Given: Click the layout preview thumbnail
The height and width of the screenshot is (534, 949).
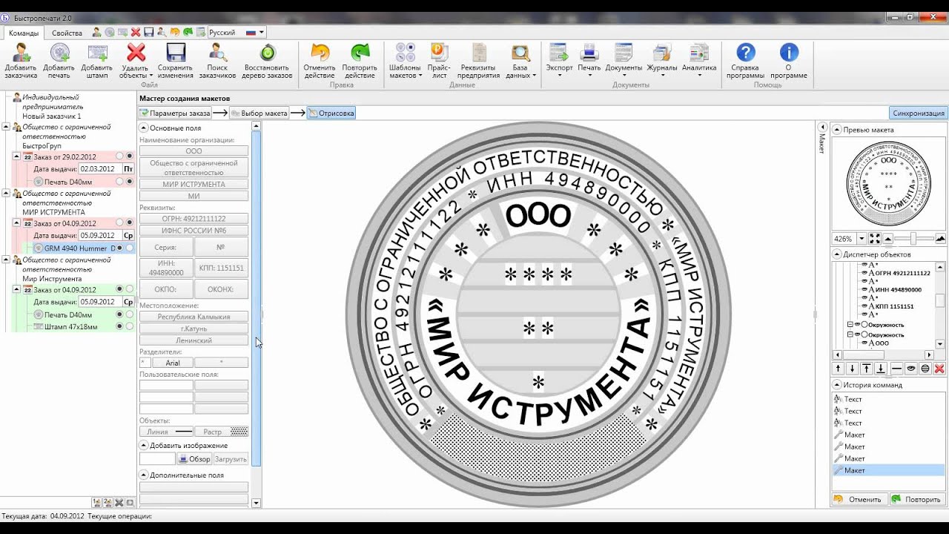Looking at the screenshot, I should 888,183.
